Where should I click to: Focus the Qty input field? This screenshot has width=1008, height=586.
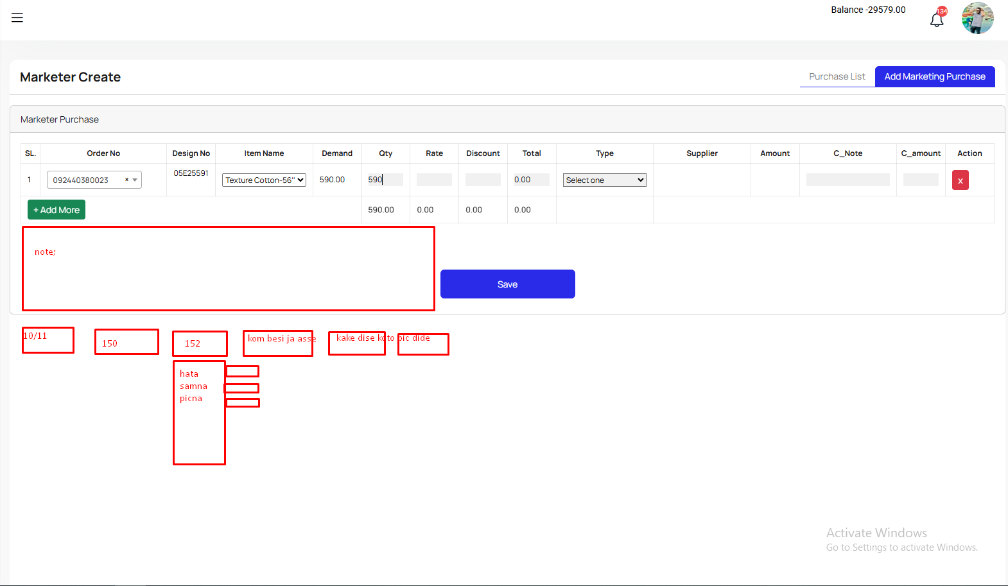point(385,180)
